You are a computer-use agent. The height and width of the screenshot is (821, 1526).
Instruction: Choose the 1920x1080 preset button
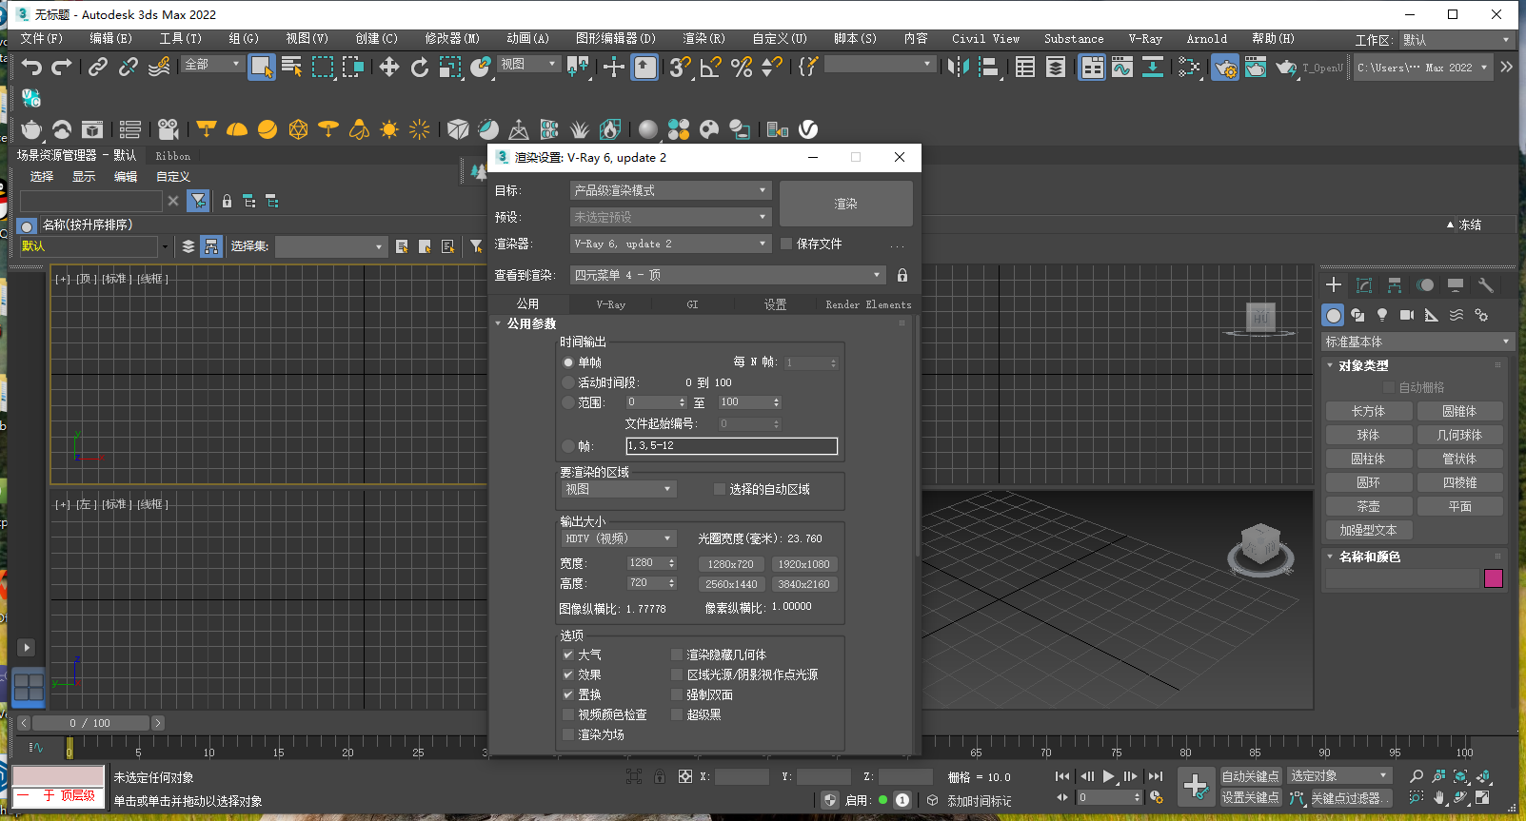[x=803, y=564]
